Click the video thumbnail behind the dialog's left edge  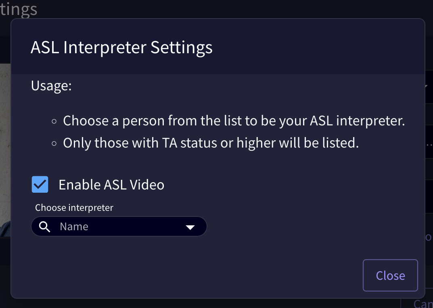point(5,150)
